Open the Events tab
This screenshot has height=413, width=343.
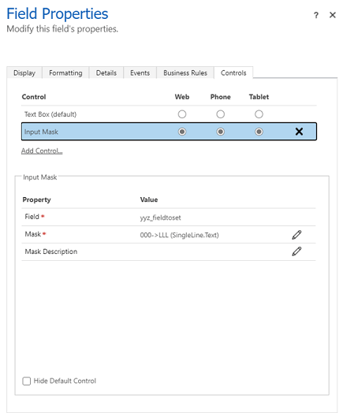(x=140, y=73)
